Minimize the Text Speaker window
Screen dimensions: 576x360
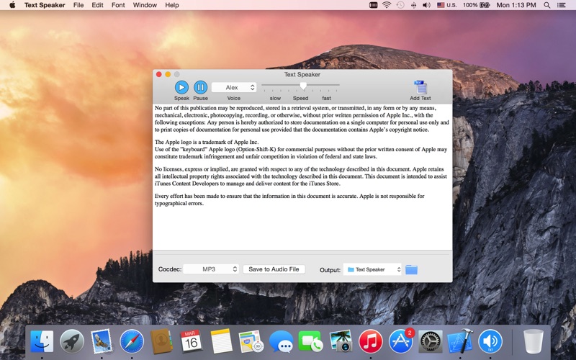point(168,74)
